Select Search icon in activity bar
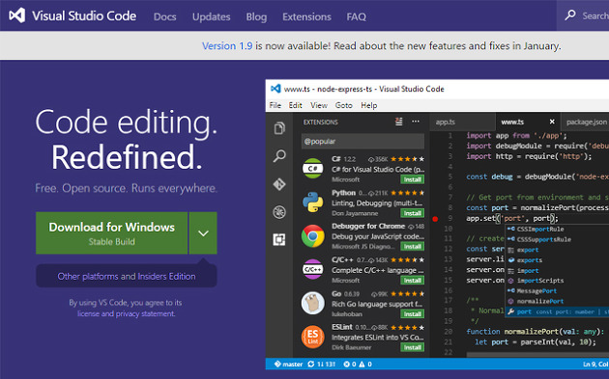The image size is (609, 379). click(279, 156)
